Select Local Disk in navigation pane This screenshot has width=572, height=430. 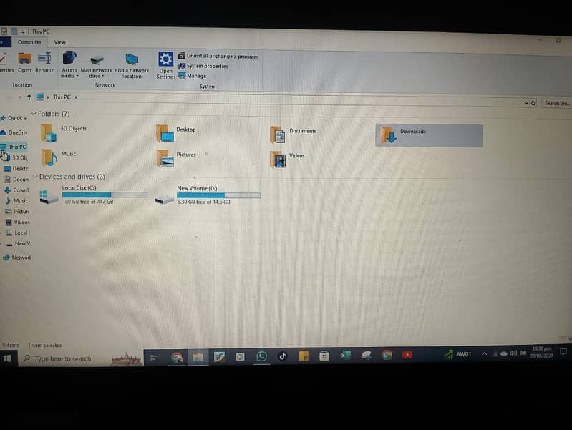pyautogui.click(x=17, y=233)
